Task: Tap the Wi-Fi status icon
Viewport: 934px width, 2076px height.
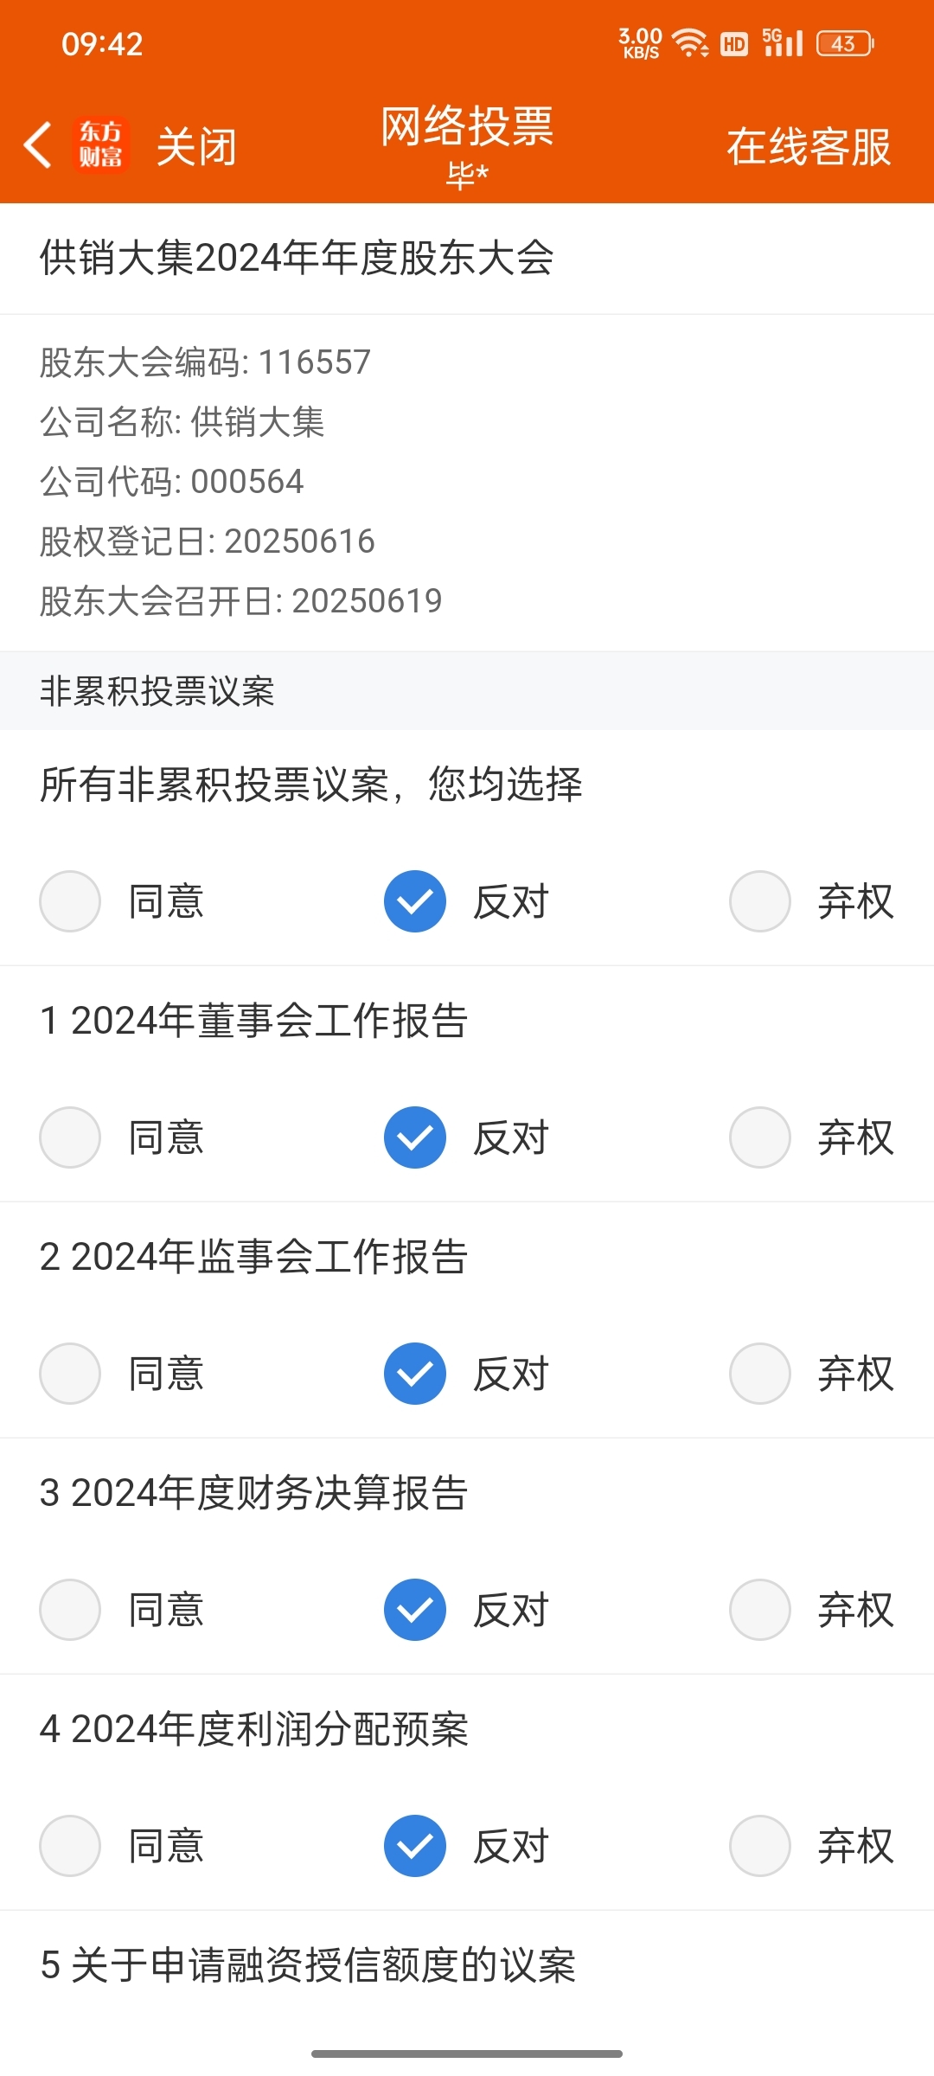Action: [x=690, y=42]
